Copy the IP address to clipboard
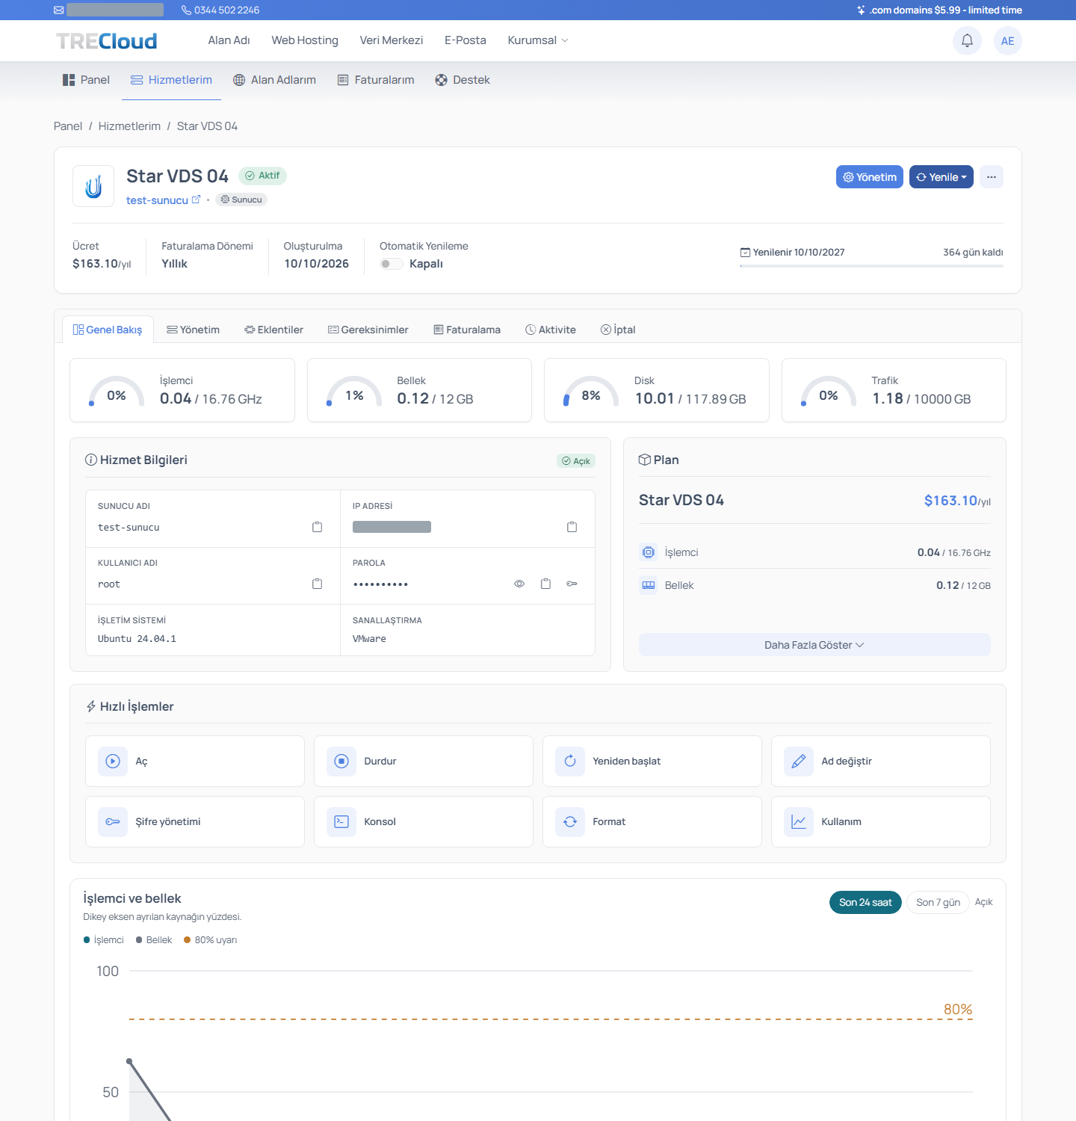The width and height of the screenshot is (1076, 1121). coord(572,527)
